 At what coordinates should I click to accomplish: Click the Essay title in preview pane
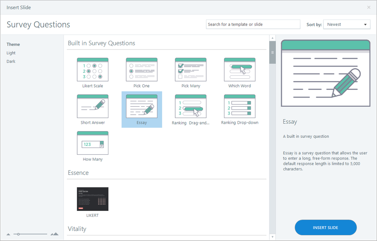click(x=290, y=122)
